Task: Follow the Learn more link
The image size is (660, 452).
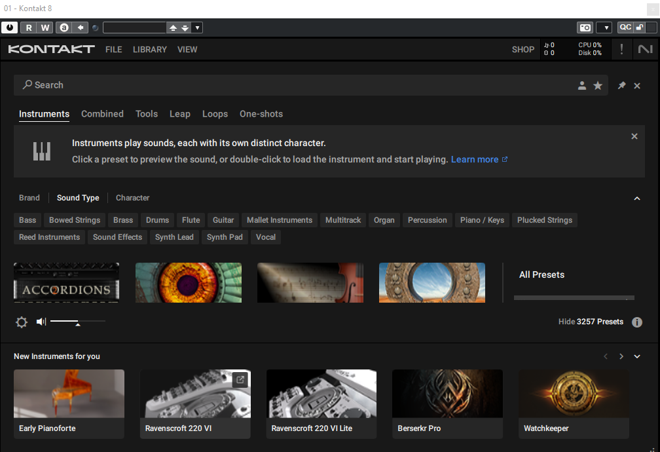Action: pyautogui.click(x=479, y=159)
